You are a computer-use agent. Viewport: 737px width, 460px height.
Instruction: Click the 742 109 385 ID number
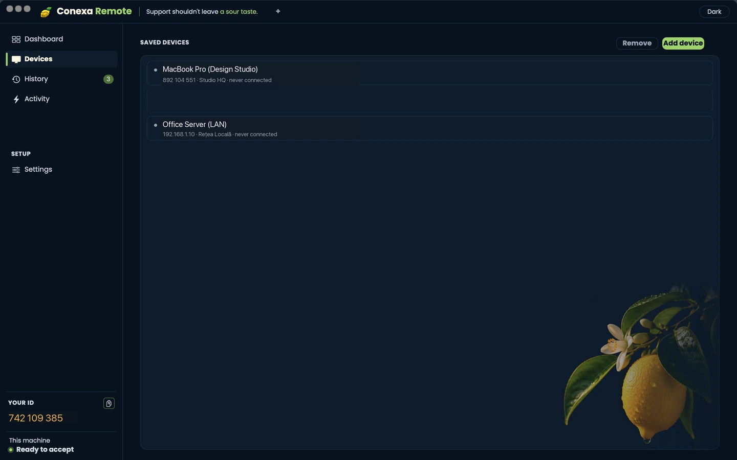[36, 418]
